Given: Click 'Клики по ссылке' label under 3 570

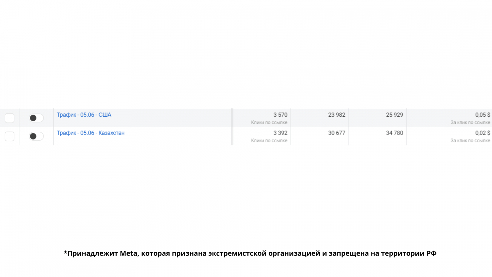Looking at the screenshot, I should click(269, 122).
